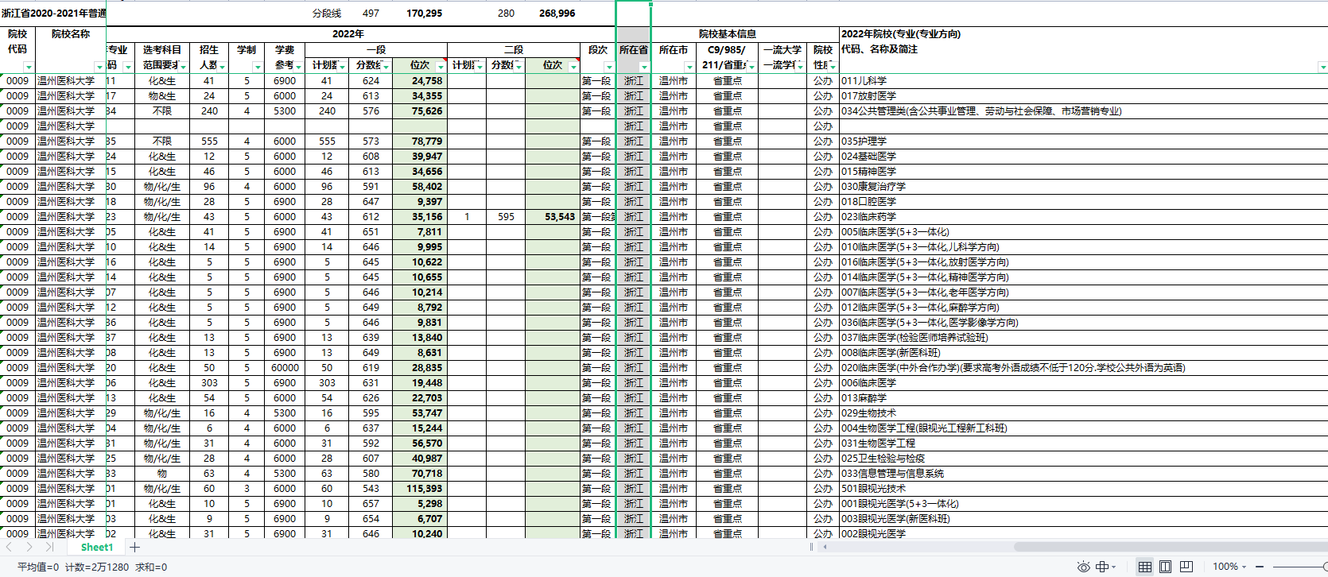Screen dimensions: 1328x577
Task: Select the 015精神医学 major cell
Action: [x=1083, y=172]
